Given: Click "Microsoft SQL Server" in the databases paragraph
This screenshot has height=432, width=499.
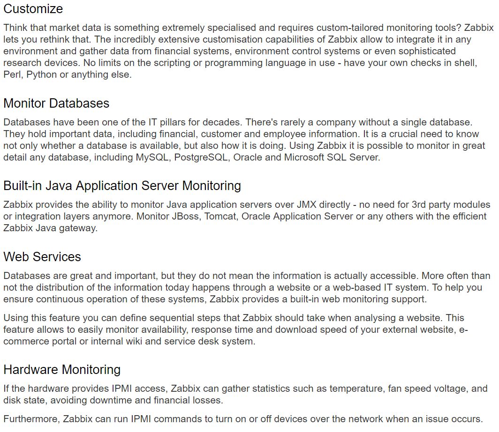Looking at the screenshot, I should tap(331, 157).
